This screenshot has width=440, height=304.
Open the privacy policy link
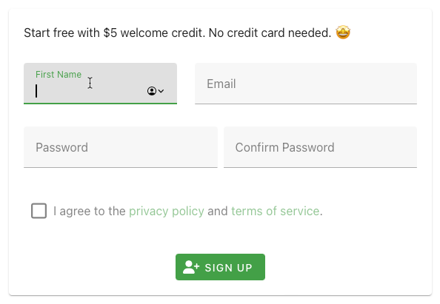[167, 211]
